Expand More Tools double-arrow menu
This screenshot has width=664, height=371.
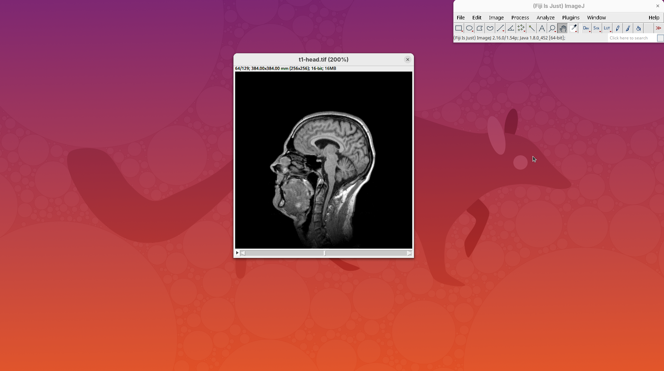tap(658, 28)
